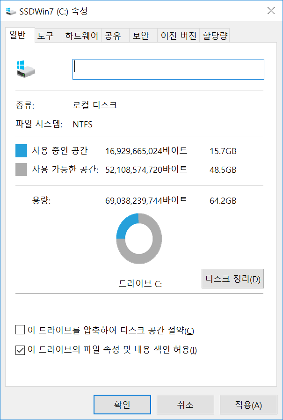Click the drive label input field
Viewport: 283px width, 420px height.
coord(168,69)
